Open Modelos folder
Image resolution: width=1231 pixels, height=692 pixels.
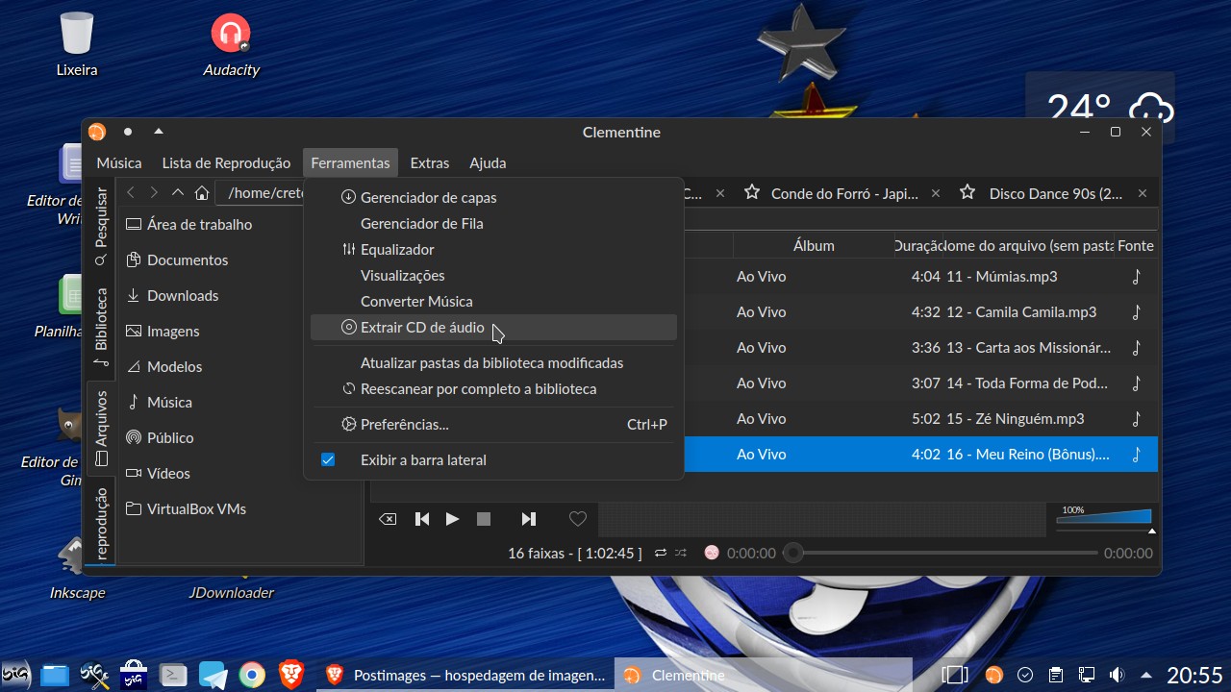point(163,367)
